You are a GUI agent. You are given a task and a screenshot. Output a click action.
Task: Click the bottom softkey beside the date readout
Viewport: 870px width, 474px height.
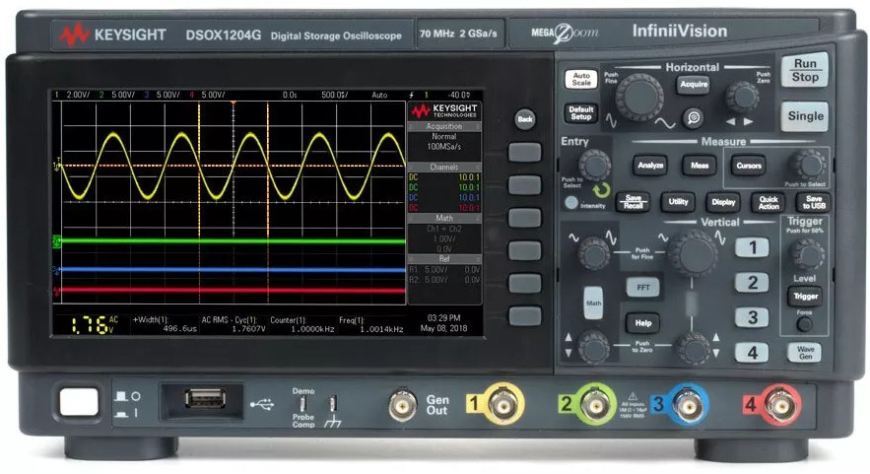[x=525, y=315]
